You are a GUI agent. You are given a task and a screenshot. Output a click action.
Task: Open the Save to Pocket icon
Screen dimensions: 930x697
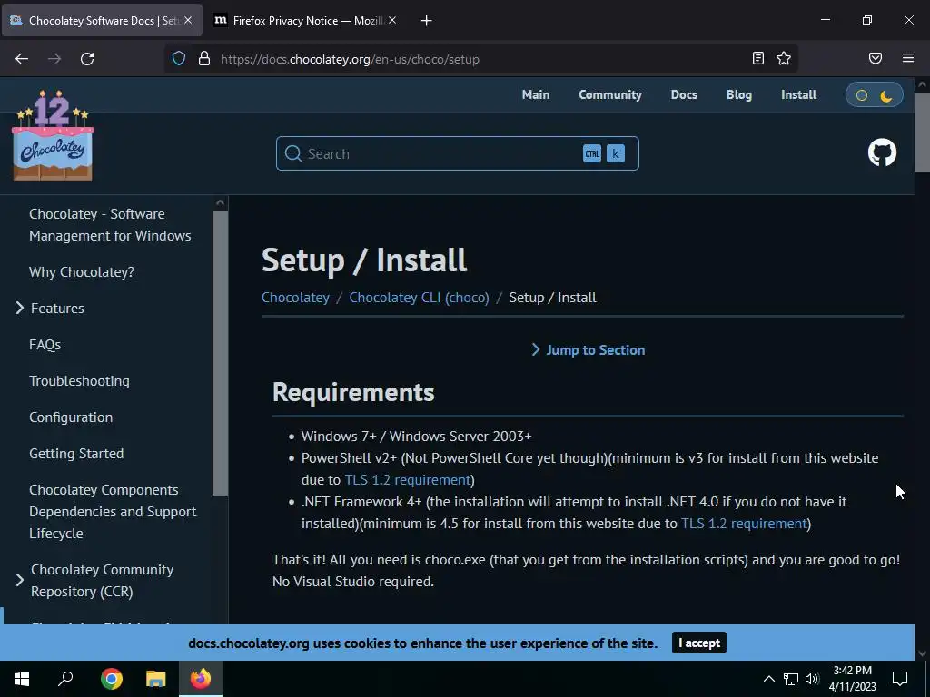tap(876, 58)
